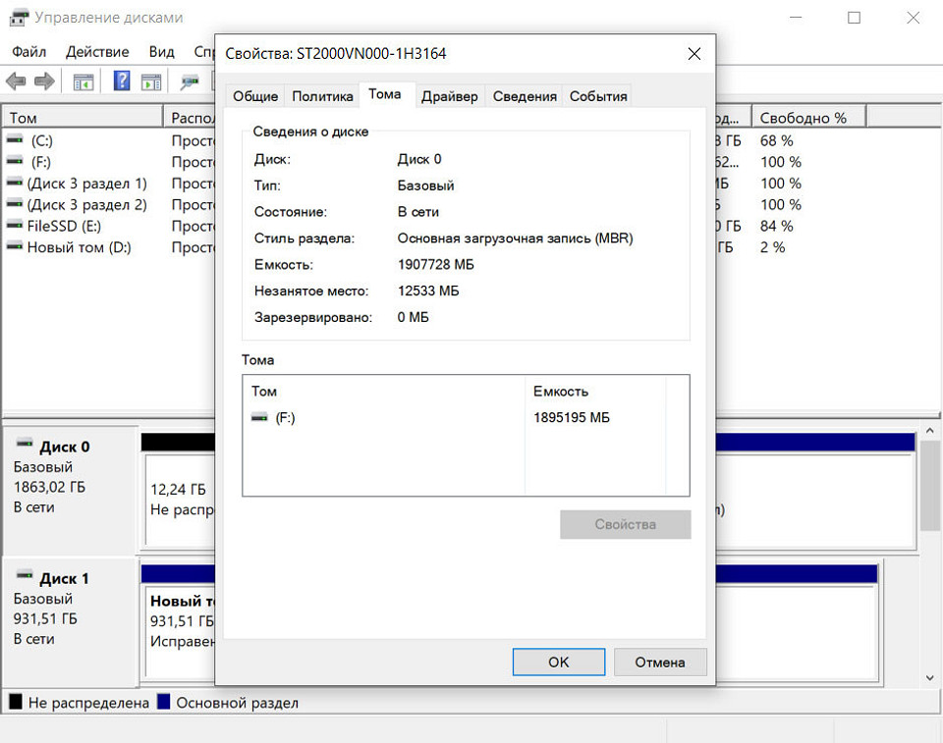This screenshot has width=943, height=743.
Task: Switch to the События tab
Action: click(x=597, y=96)
